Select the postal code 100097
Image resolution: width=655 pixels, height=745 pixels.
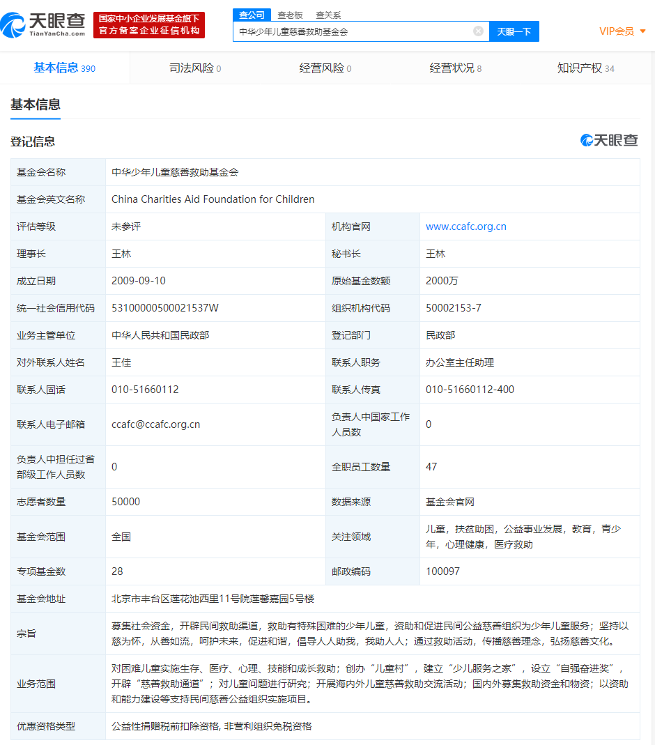442,571
